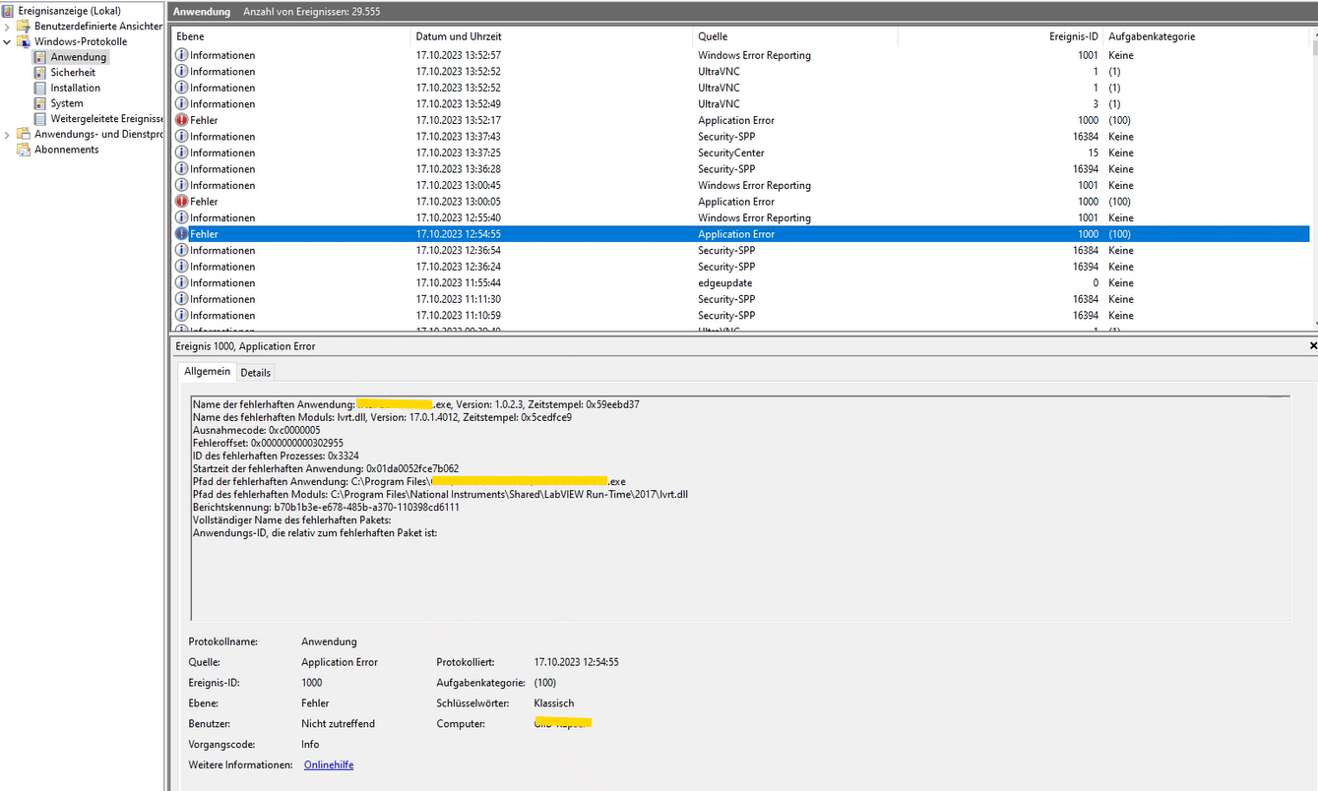Viewport: 1318px width, 791px height.
Task: Click the Startzeit der fehlerhaften Anwendung line
Action: pos(326,468)
